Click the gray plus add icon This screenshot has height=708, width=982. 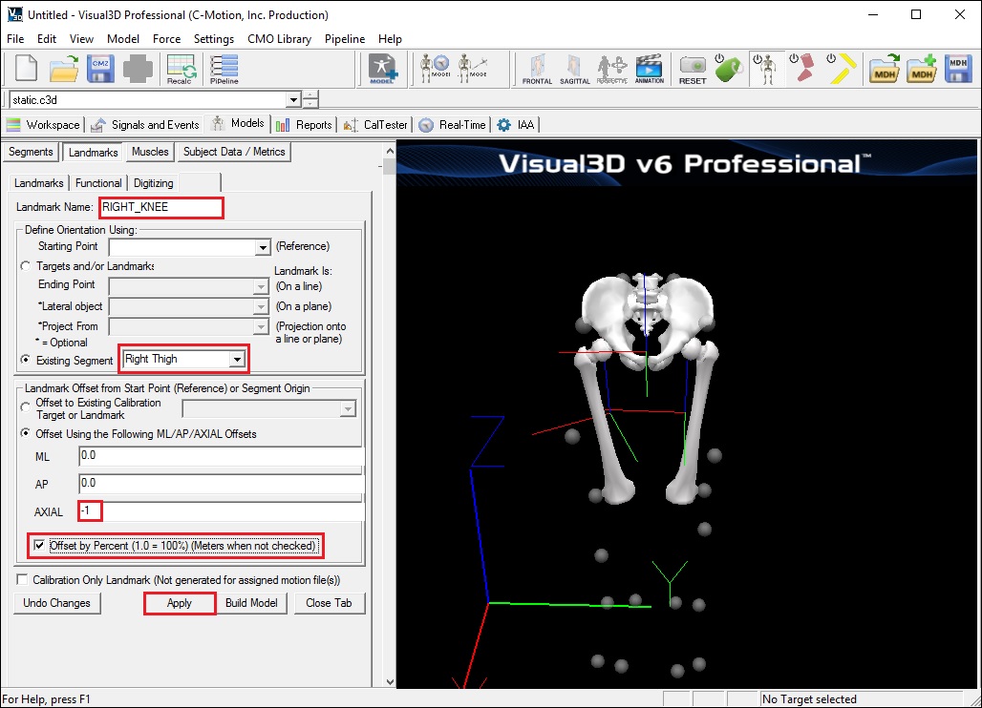click(138, 69)
